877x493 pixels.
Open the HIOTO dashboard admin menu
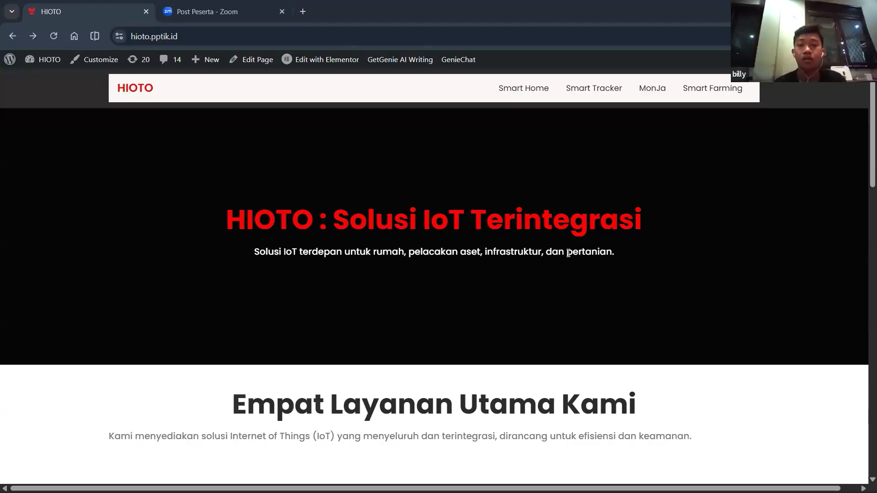click(43, 59)
